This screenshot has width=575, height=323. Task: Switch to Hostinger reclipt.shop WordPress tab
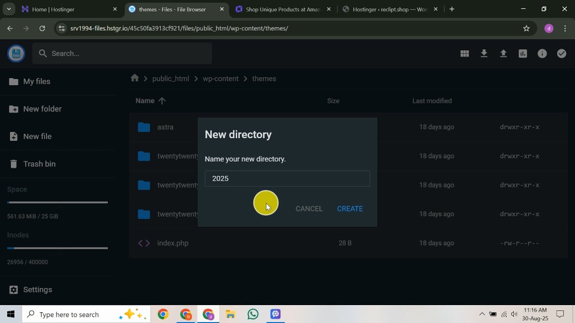click(390, 9)
